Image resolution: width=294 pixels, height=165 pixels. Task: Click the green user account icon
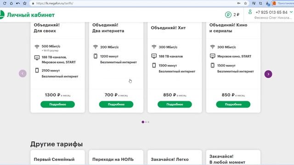pos(250,12)
